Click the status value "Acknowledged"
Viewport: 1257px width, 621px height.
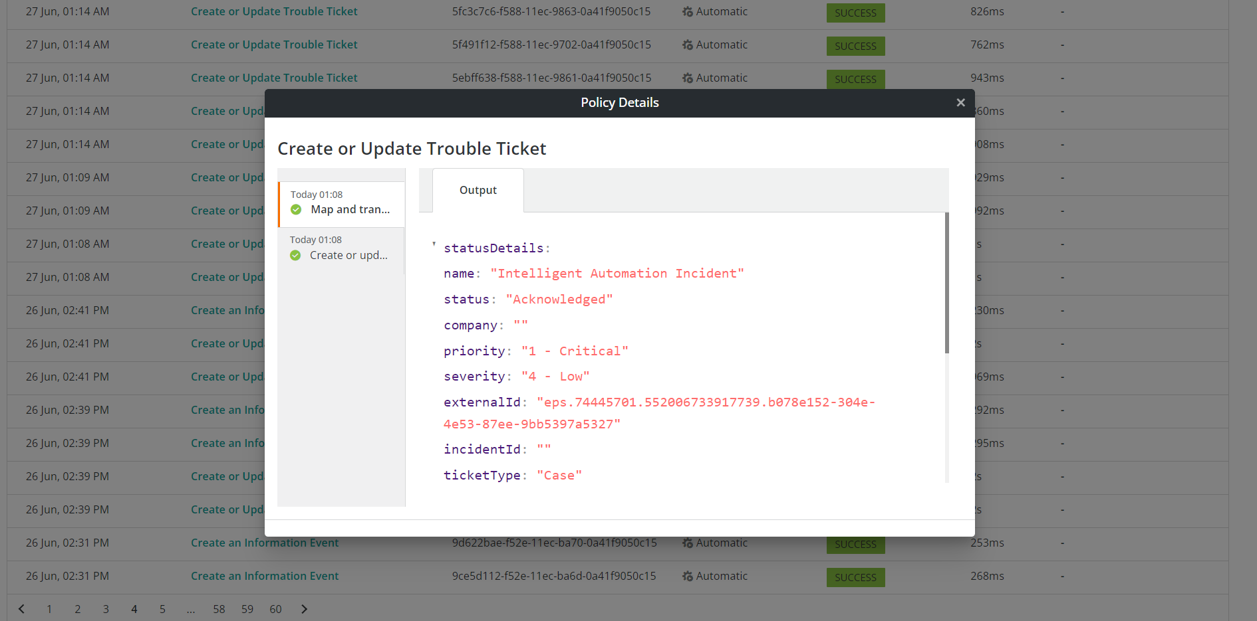click(559, 300)
